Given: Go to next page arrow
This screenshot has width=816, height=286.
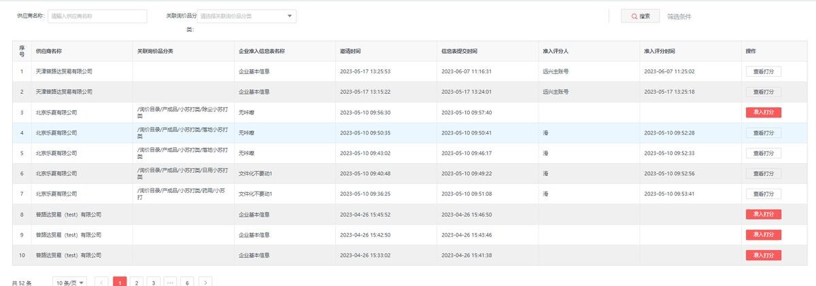Looking at the screenshot, I should pyautogui.click(x=205, y=282).
